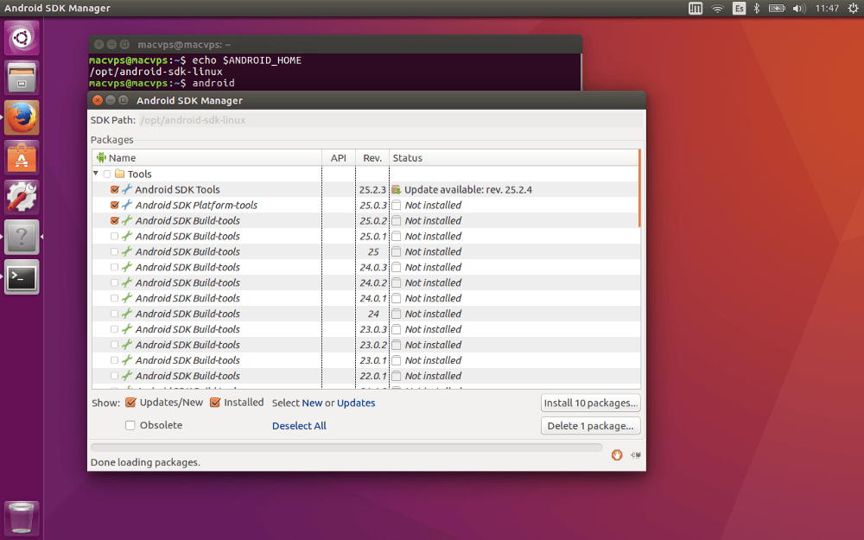Open the session power menu
Image resolution: width=864 pixels, height=540 pixels.
coord(853,9)
